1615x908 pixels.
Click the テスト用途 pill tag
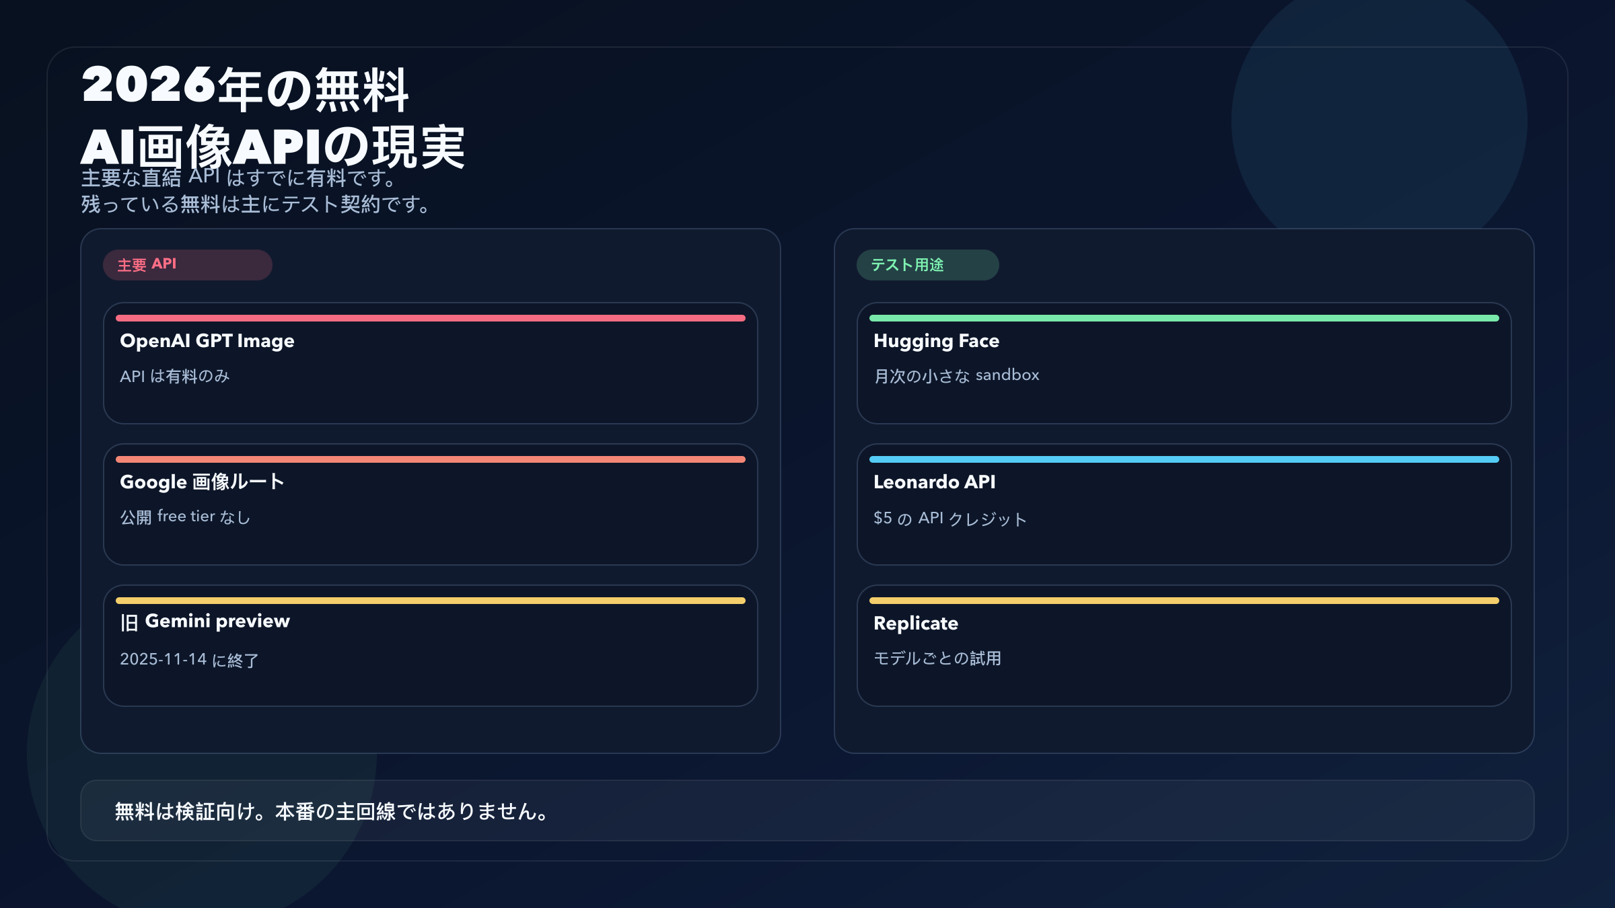coord(927,265)
